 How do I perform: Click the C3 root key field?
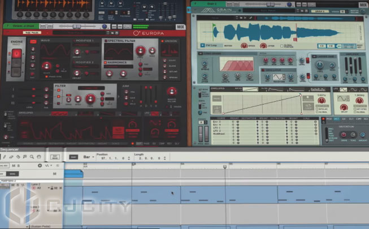click(x=322, y=46)
